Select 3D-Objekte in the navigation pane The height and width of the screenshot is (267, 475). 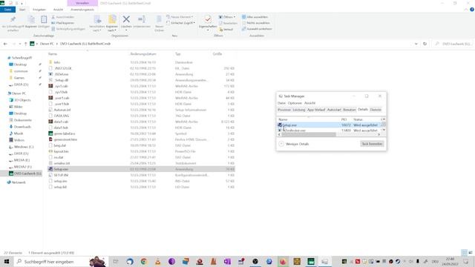(22, 100)
